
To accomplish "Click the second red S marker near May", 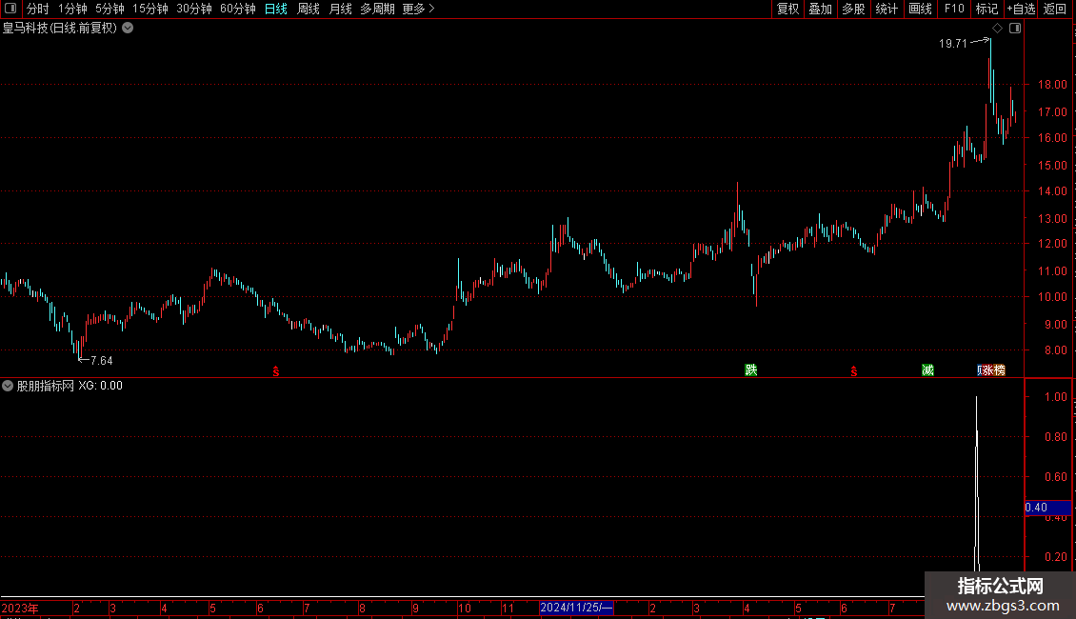I will [854, 371].
